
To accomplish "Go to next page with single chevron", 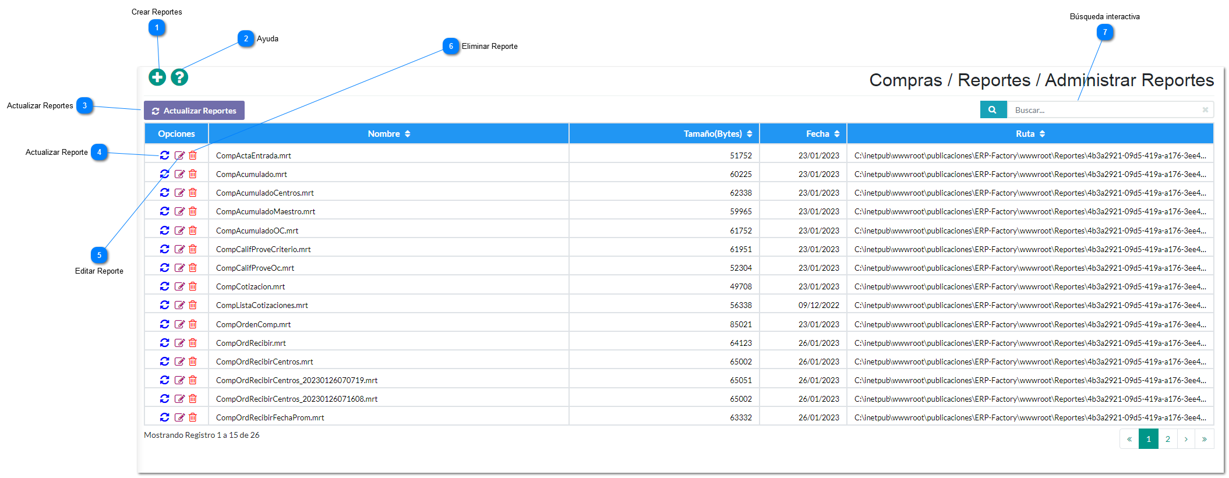I will [1186, 439].
